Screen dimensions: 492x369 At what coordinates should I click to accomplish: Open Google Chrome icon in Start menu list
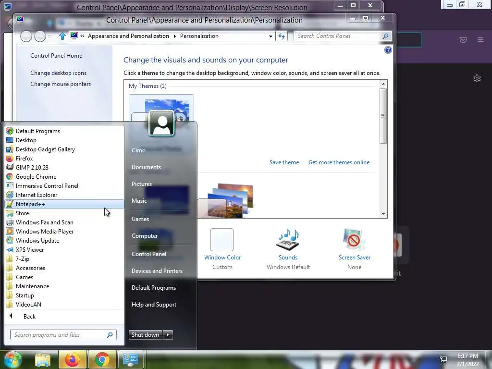[10, 176]
